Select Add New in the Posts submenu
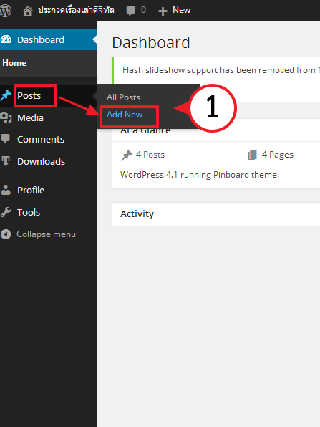Image resolution: width=320 pixels, height=427 pixels. click(x=125, y=115)
